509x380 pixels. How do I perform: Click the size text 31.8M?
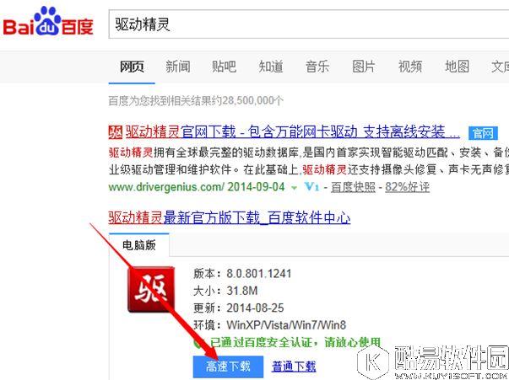[x=242, y=291]
